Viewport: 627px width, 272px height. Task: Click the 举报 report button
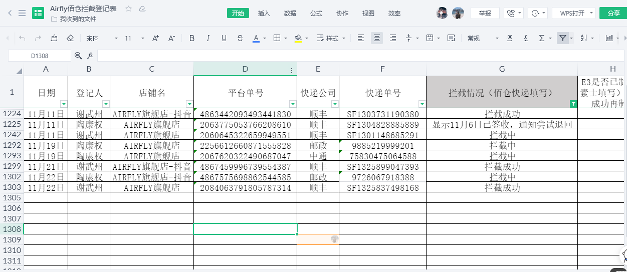click(x=485, y=13)
